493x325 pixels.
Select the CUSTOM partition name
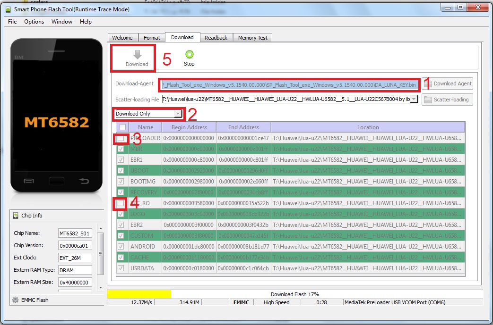pyautogui.click(x=142, y=235)
